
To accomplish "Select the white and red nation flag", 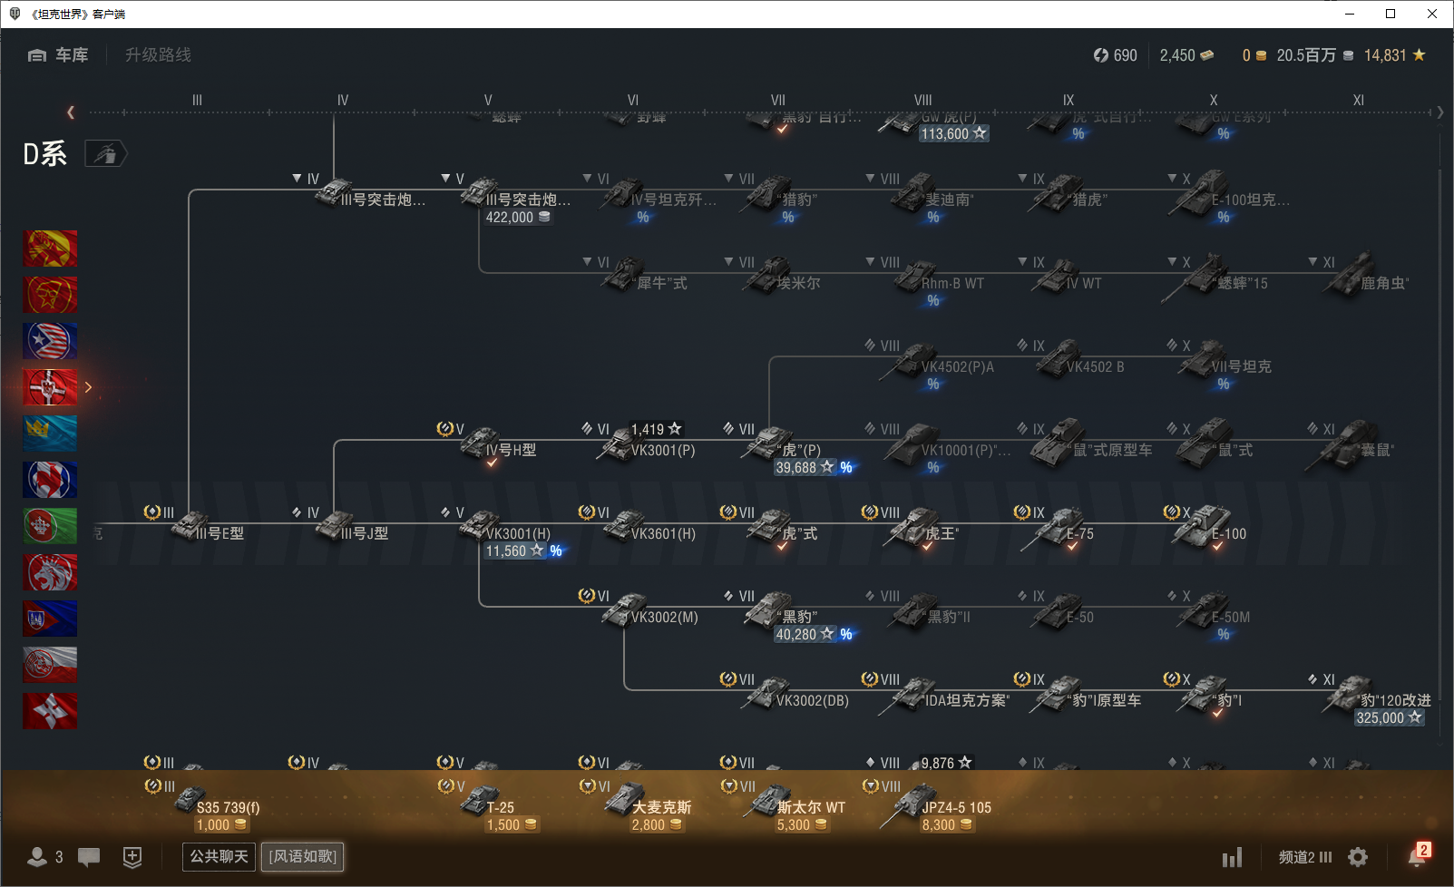I will 50,665.
